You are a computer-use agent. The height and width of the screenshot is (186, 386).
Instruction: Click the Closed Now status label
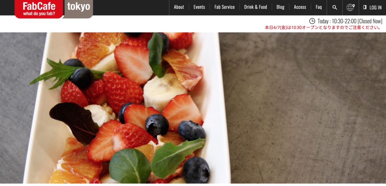[x=370, y=21]
